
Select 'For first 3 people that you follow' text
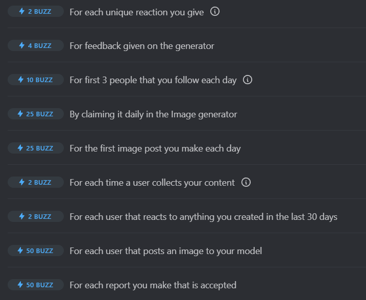point(153,80)
